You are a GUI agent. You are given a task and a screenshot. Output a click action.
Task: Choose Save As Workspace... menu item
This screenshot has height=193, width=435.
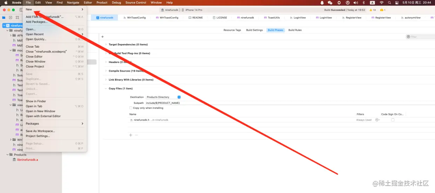pos(55,131)
